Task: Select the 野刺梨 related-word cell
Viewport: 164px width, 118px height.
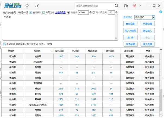Action: pos(39,89)
